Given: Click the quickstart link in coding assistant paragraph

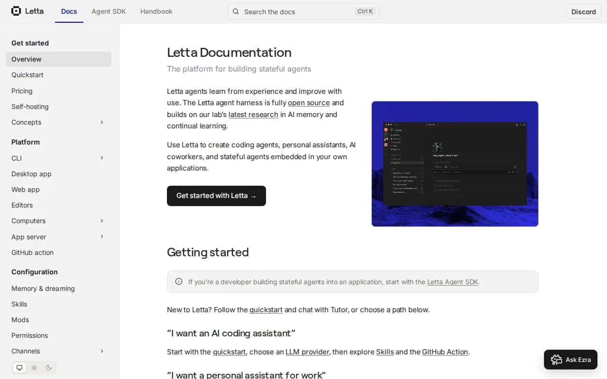Looking at the screenshot, I should [230, 352].
